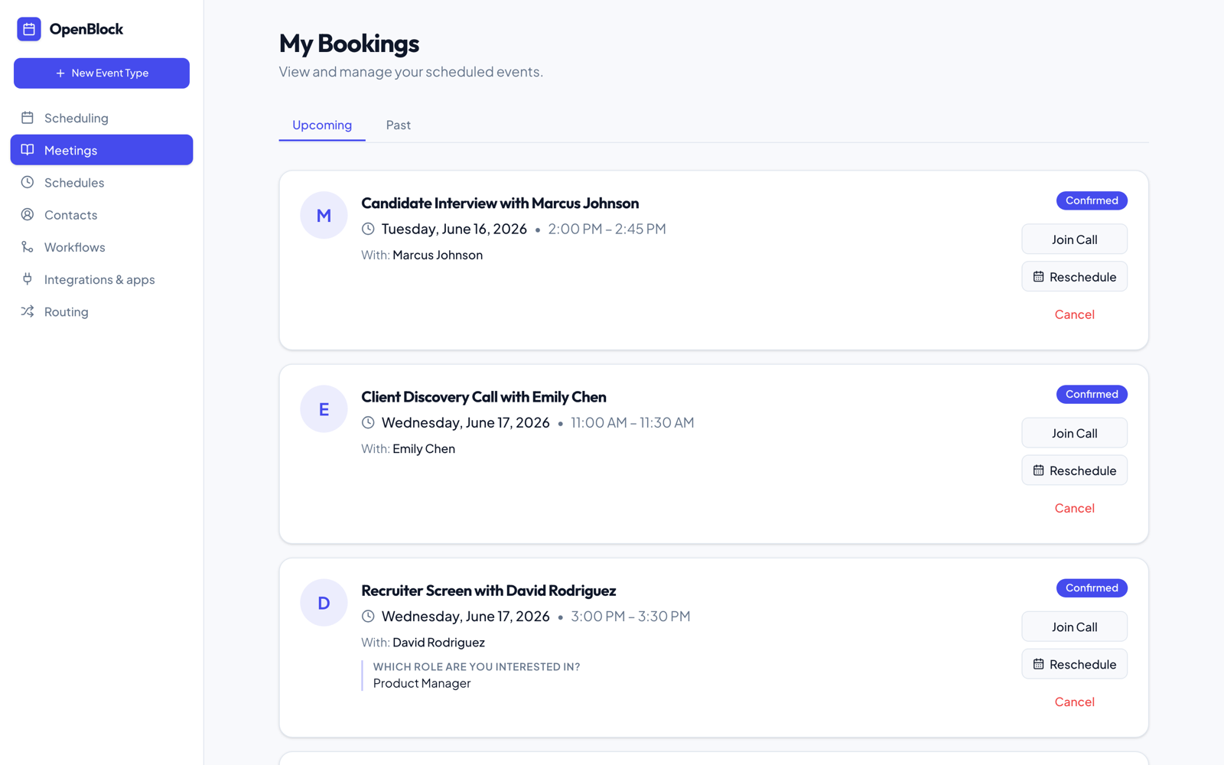
Task: Click the Scheduling calendar icon in the sidebar
Action: [28, 118]
